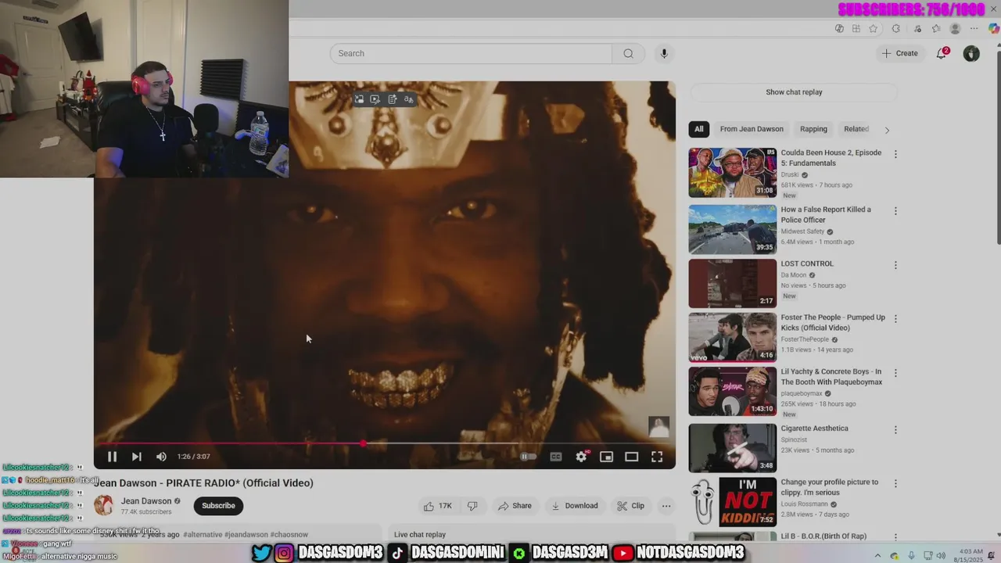Toggle closed captions CC button
1001x563 pixels.
pos(556,457)
